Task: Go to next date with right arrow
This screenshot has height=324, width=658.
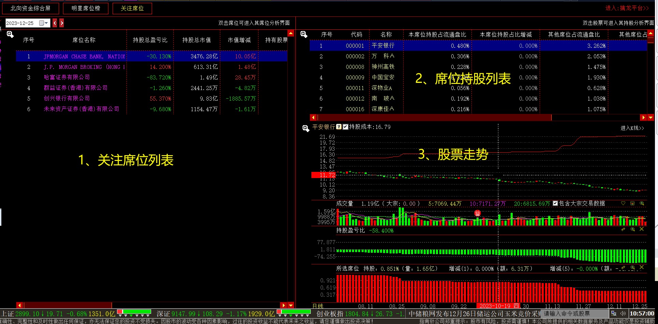Action: pos(62,23)
